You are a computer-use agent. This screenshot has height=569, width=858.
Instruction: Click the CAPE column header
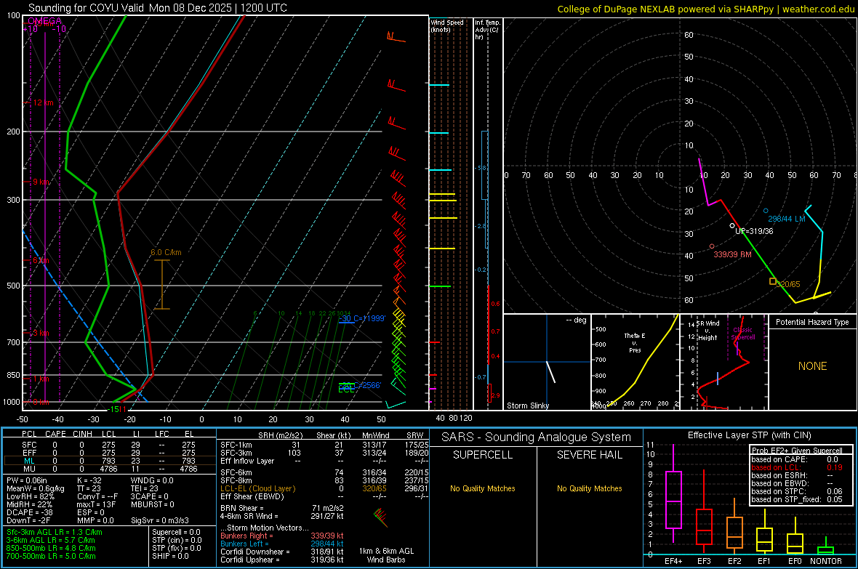55,434
